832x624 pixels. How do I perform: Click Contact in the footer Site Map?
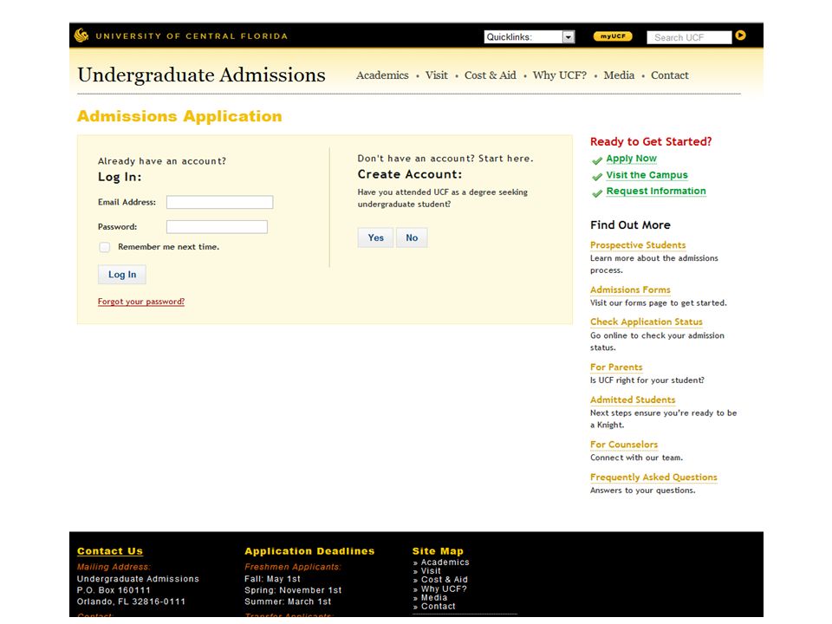pos(439,607)
